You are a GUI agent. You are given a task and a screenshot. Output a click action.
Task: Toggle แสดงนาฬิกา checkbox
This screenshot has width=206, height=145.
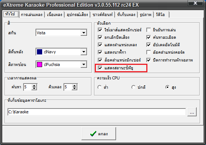tap(100, 52)
